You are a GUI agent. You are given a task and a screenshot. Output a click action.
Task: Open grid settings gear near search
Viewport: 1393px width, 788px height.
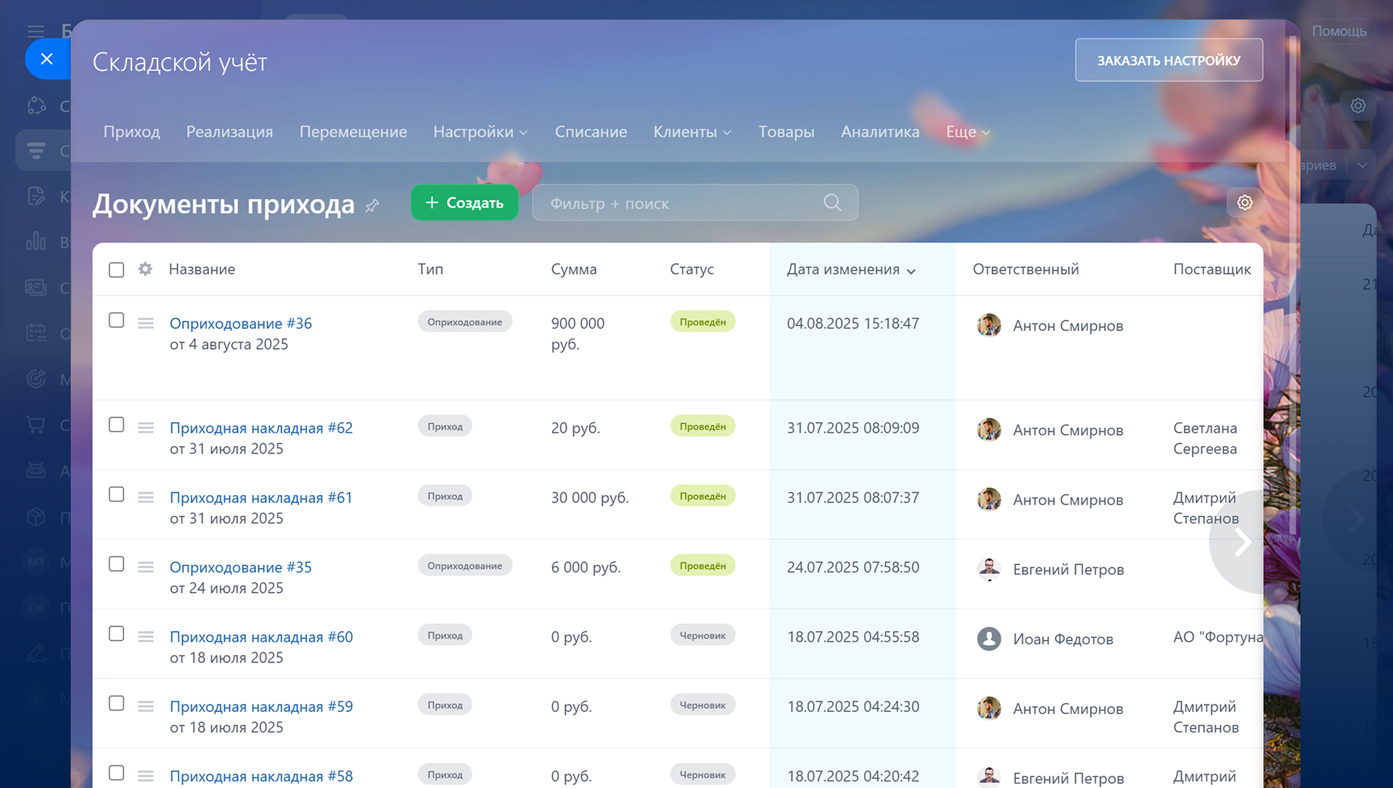coord(1244,202)
